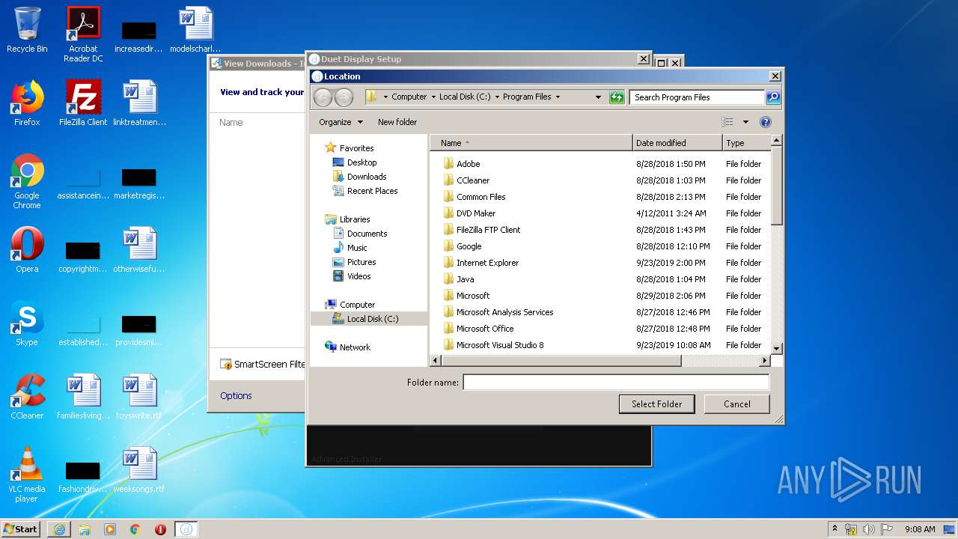Click the search magnifier icon
Screen dimensions: 958x539
773,97
